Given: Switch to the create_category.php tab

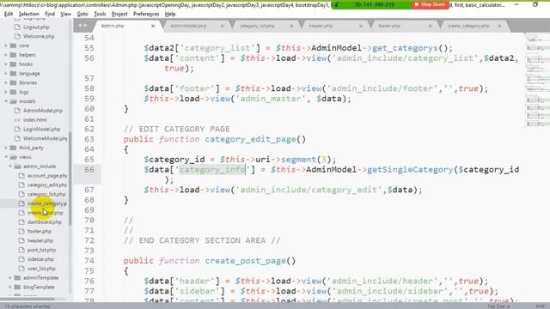Looking at the screenshot, I should (468, 26).
